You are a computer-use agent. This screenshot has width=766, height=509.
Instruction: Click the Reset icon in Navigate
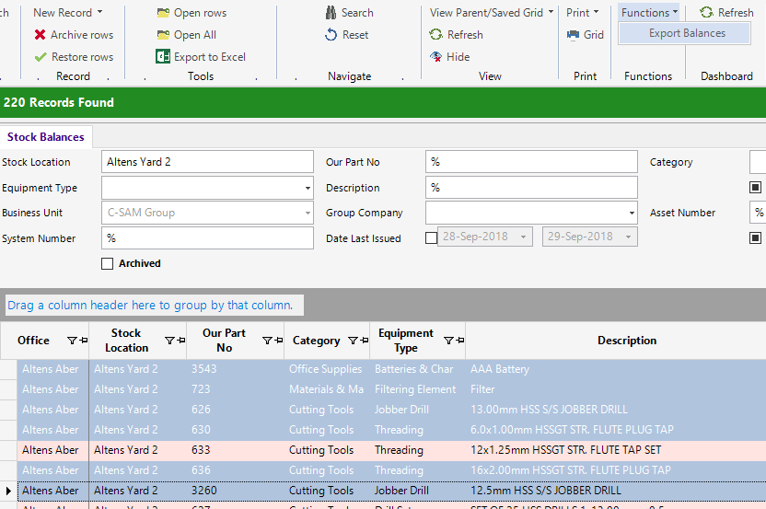point(331,35)
